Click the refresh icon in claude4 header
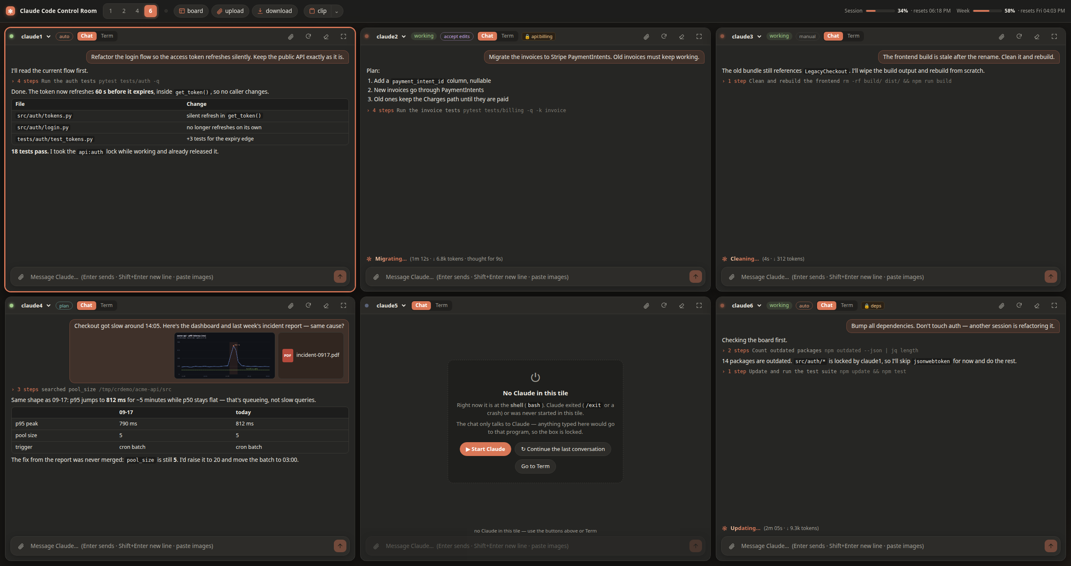Image resolution: width=1071 pixels, height=566 pixels. [x=308, y=305]
